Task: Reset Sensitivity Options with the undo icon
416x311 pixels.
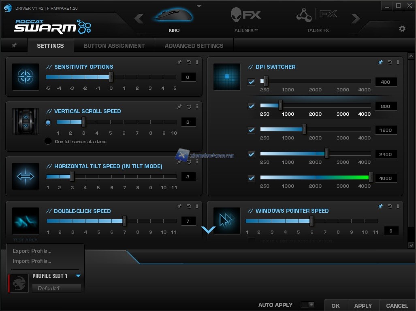Action: point(189,62)
